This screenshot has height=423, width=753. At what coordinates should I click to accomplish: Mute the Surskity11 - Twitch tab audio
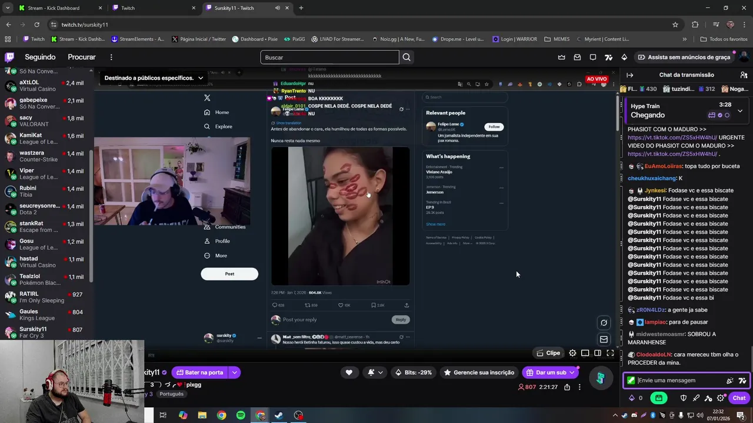pyautogui.click(x=277, y=8)
